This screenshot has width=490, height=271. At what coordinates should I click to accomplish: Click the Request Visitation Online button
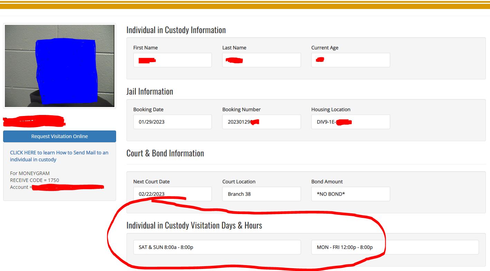(59, 136)
